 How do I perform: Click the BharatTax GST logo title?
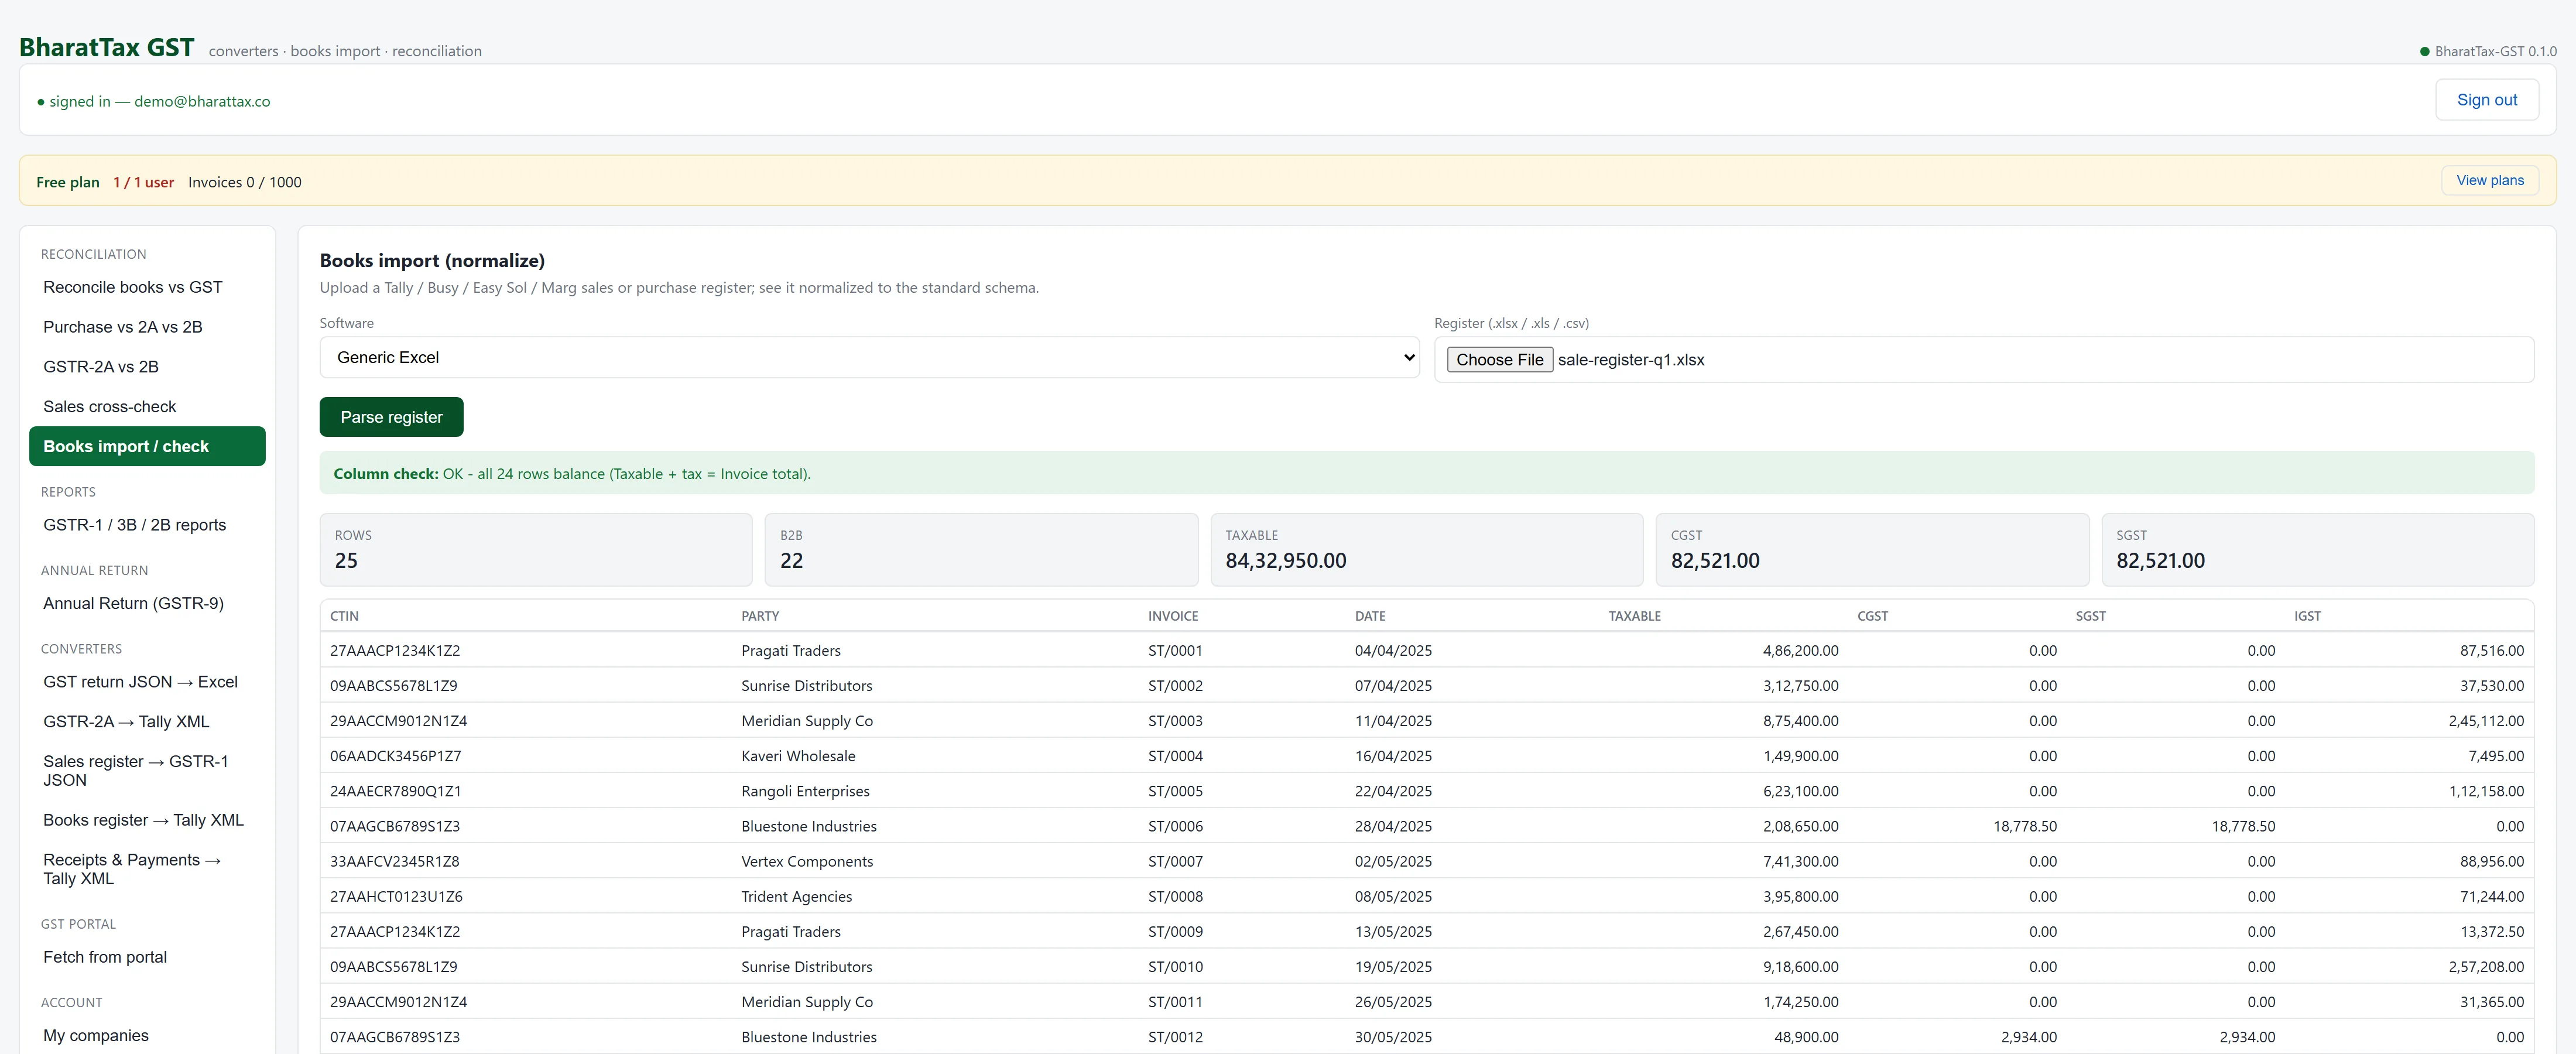(x=107, y=47)
